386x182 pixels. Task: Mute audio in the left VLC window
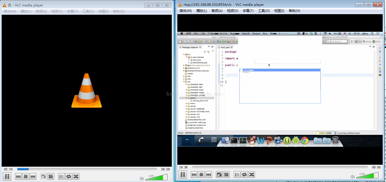142,178
